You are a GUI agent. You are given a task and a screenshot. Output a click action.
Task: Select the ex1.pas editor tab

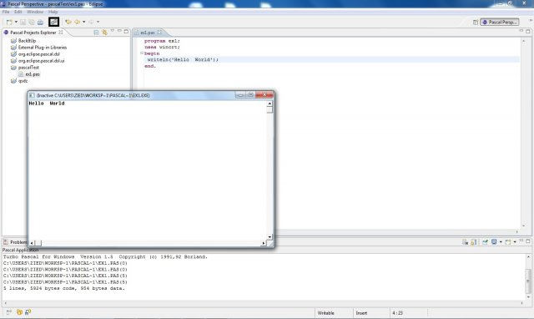pos(148,33)
